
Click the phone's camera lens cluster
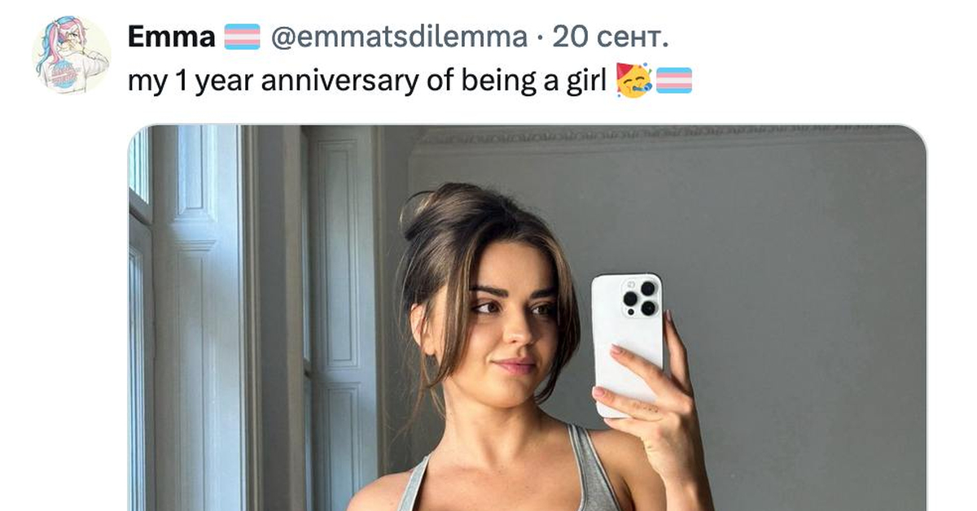tap(640, 299)
